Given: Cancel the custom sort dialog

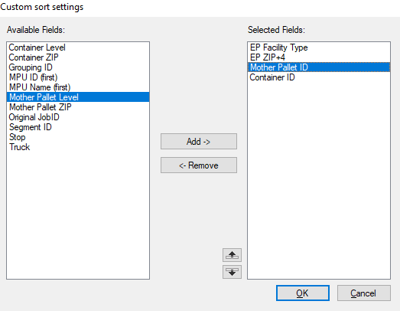Looking at the screenshot, I should 364,293.
